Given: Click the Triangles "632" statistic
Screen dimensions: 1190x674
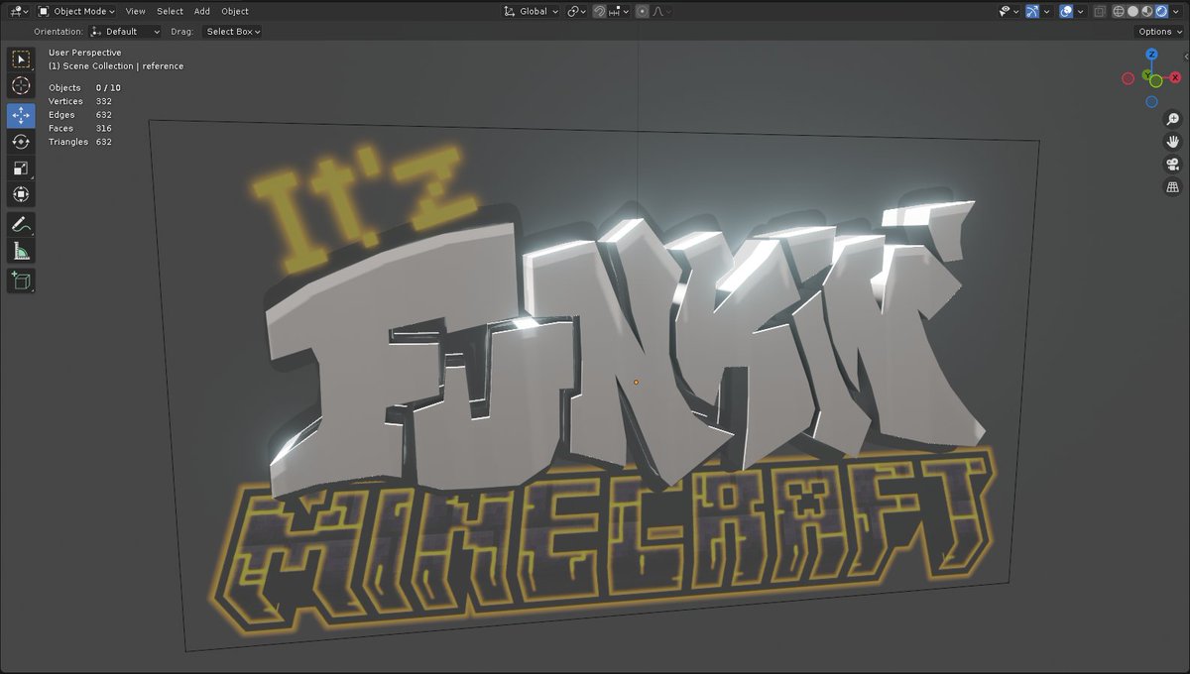Looking at the screenshot, I should [104, 142].
